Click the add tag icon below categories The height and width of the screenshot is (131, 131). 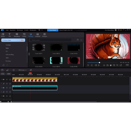tap(3, 65)
